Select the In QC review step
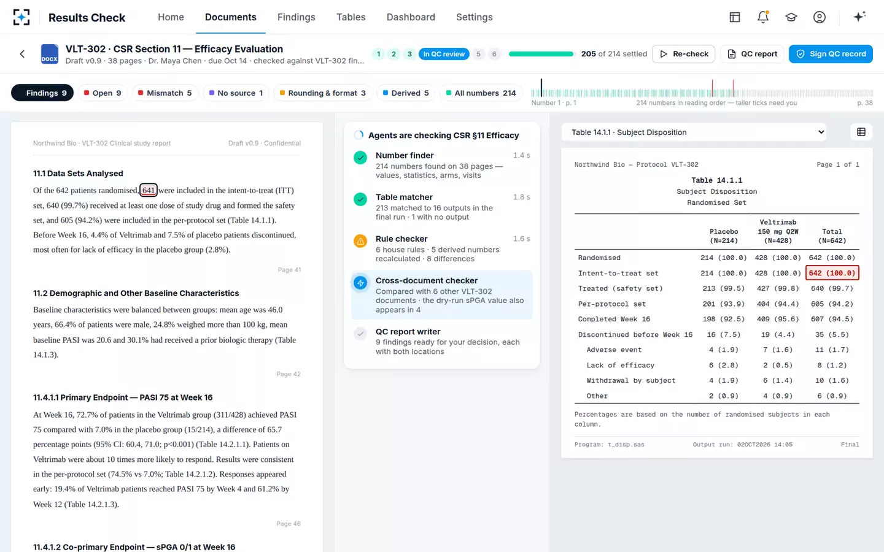This screenshot has width=884, height=552. pyautogui.click(x=444, y=54)
